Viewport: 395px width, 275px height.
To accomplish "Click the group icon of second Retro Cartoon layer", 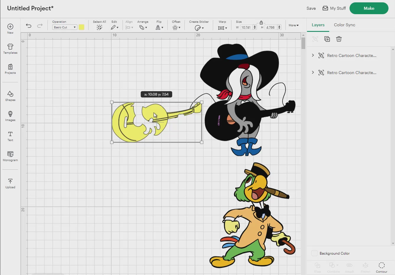I will (x=321, y=73).
